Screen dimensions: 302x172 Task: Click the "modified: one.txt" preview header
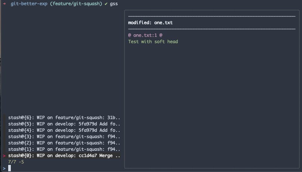[150, 22]
